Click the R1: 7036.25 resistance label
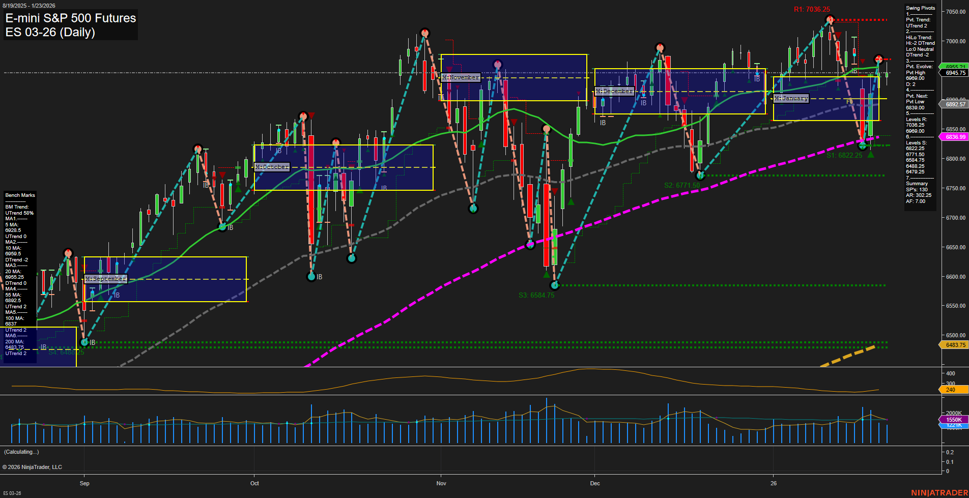 811,9
